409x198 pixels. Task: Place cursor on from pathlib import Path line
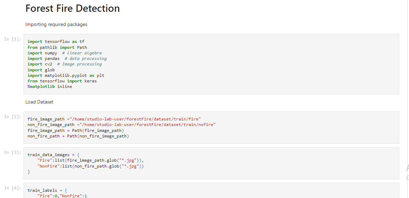(x=57, y=47)
